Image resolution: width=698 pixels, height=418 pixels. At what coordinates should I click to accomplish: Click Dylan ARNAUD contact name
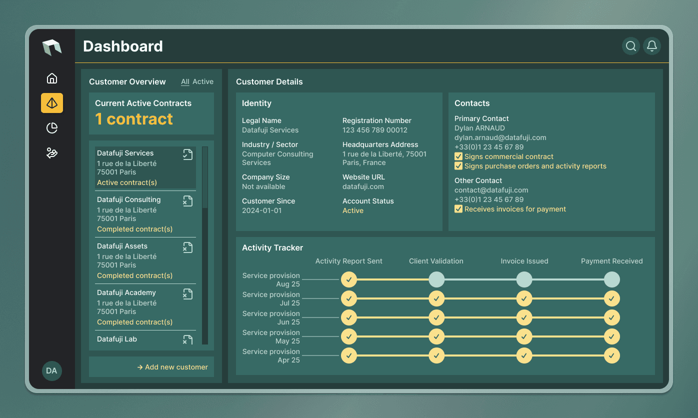pos(479,128)
